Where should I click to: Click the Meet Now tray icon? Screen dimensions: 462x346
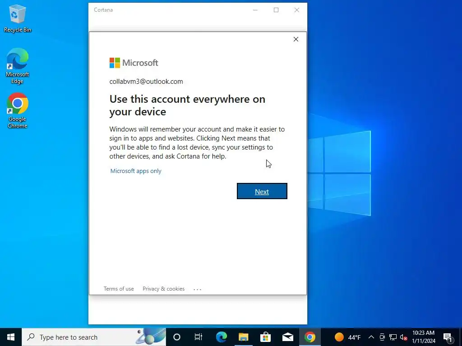(382, 337)
